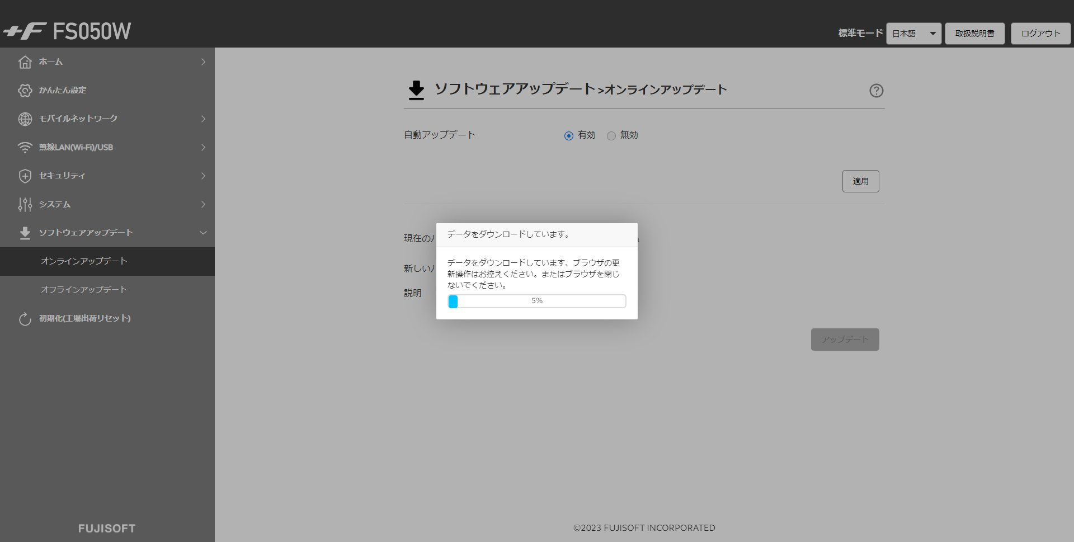Click the 取扱説明書 button
This screenshot has height=542, width=1074.
pos(975,34)
